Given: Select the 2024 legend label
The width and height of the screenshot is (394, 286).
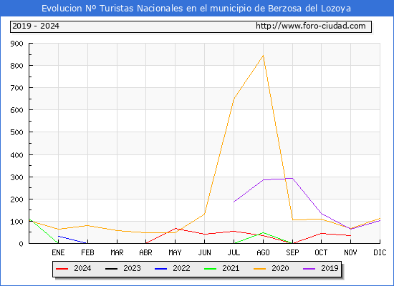Looking at the screenshot, I should pyautogui.click(x=82, y=268).
